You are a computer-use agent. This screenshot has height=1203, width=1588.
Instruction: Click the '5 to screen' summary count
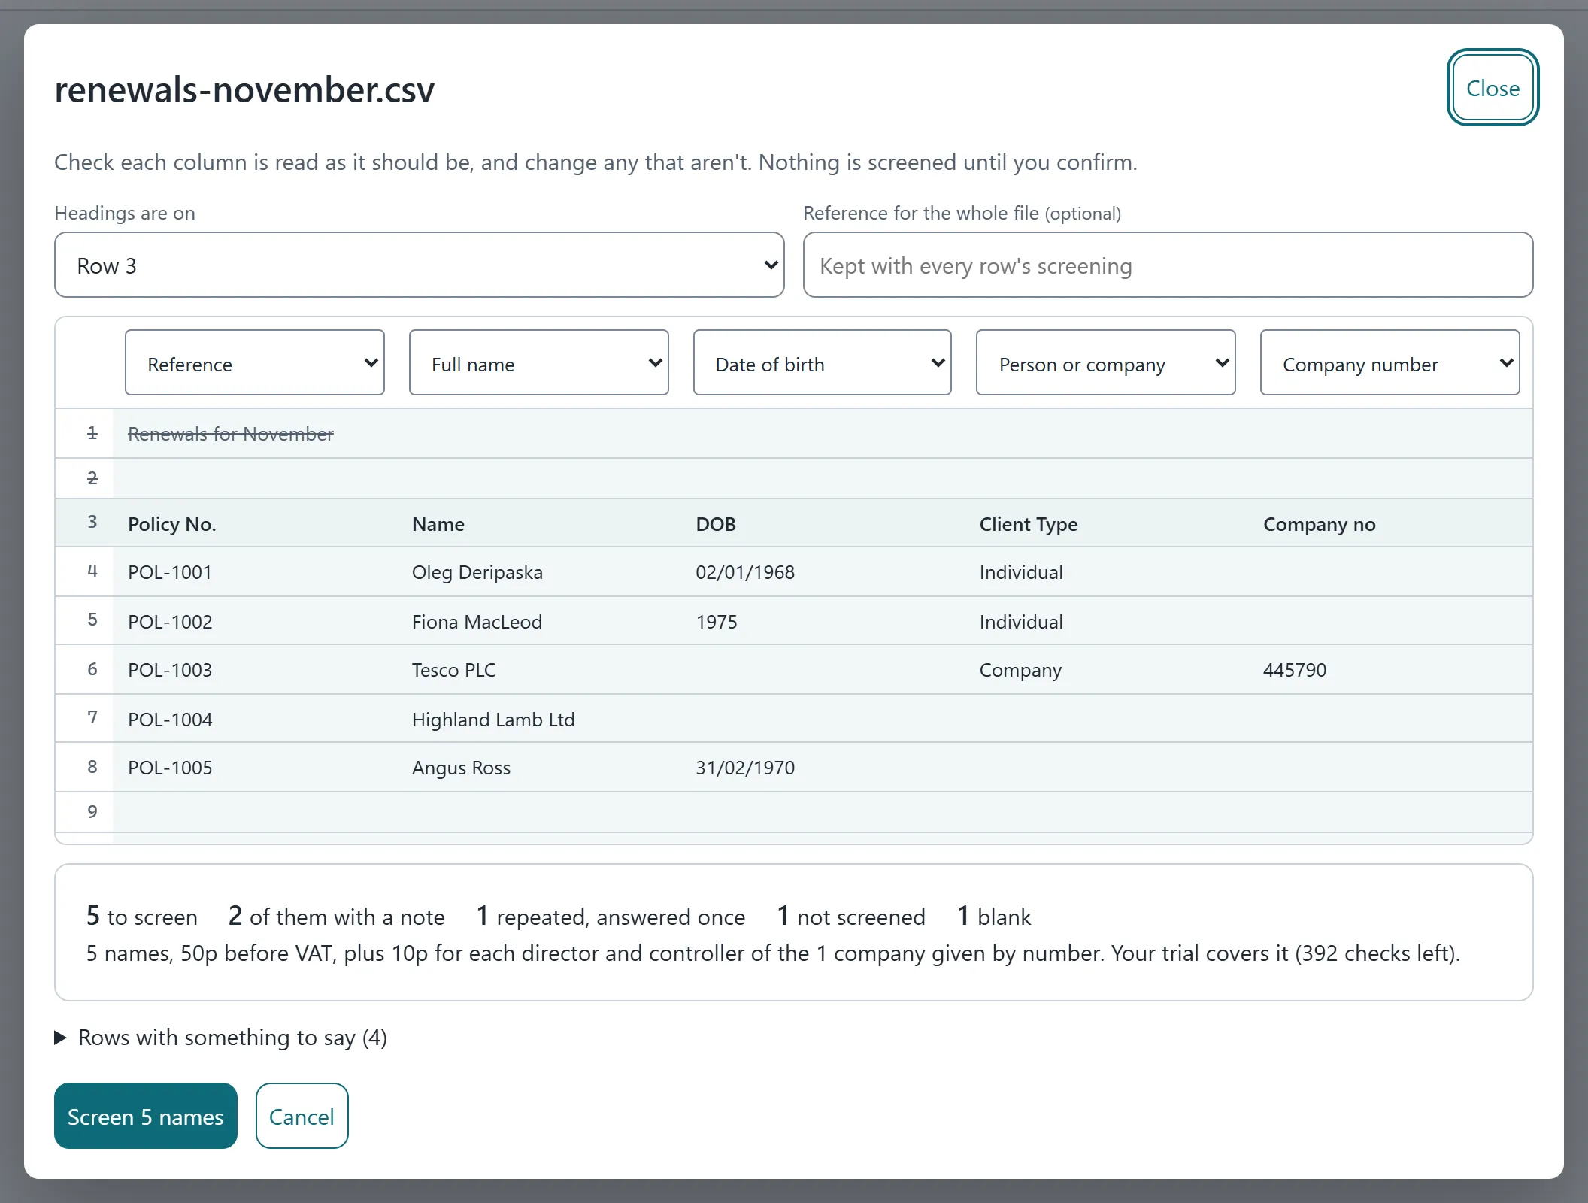point(142,916)
